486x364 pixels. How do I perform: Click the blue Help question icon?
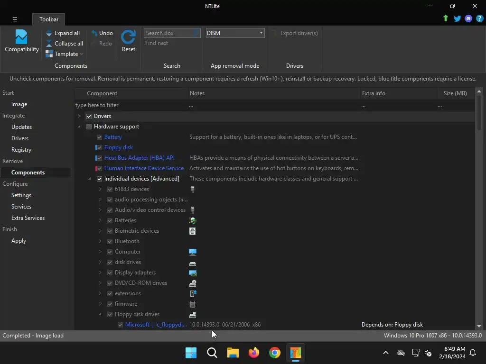tap(479, 18)
